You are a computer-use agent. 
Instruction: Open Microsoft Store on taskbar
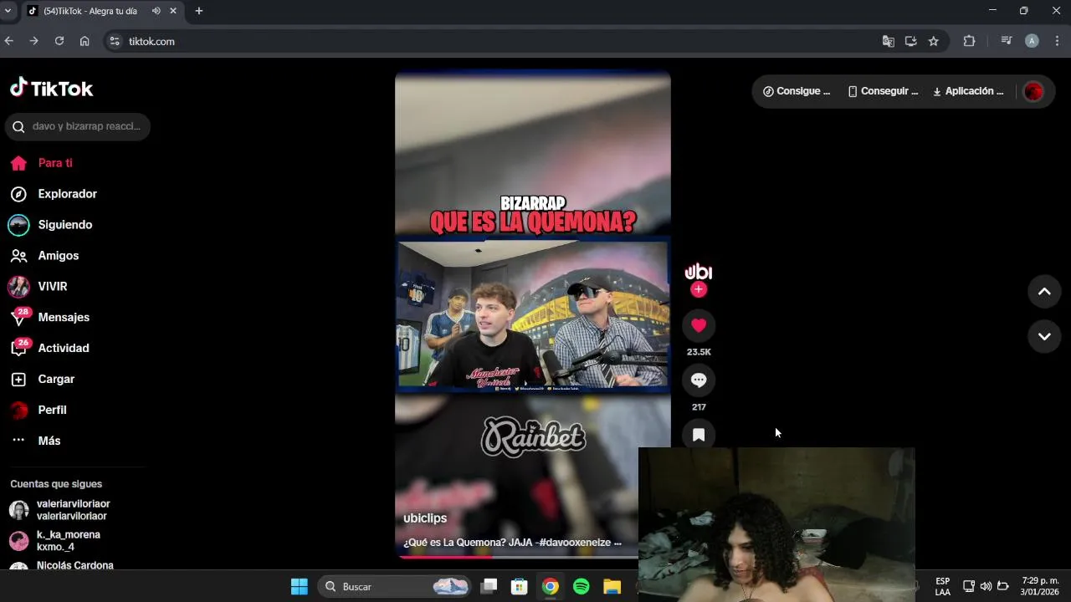click(x=520, y=587)
